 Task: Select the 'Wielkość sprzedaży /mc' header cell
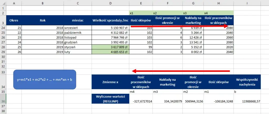pyautogui.click(x=110, y=20)
